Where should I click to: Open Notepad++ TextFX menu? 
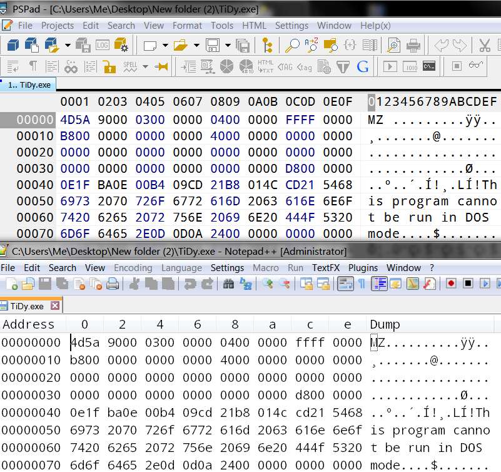326,268
